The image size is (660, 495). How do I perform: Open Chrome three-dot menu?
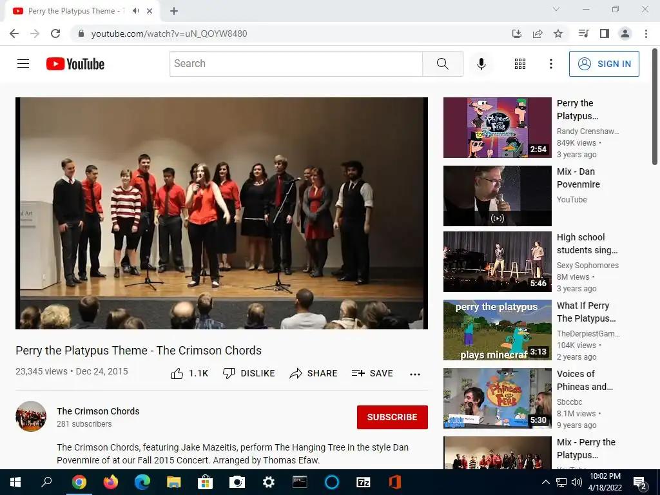(x=646, y=34)
